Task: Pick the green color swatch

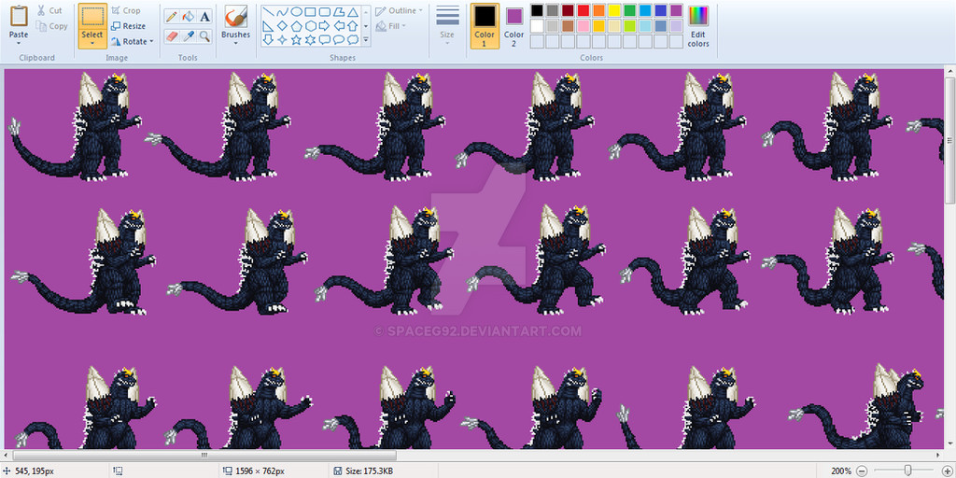Action: (630, 10)
